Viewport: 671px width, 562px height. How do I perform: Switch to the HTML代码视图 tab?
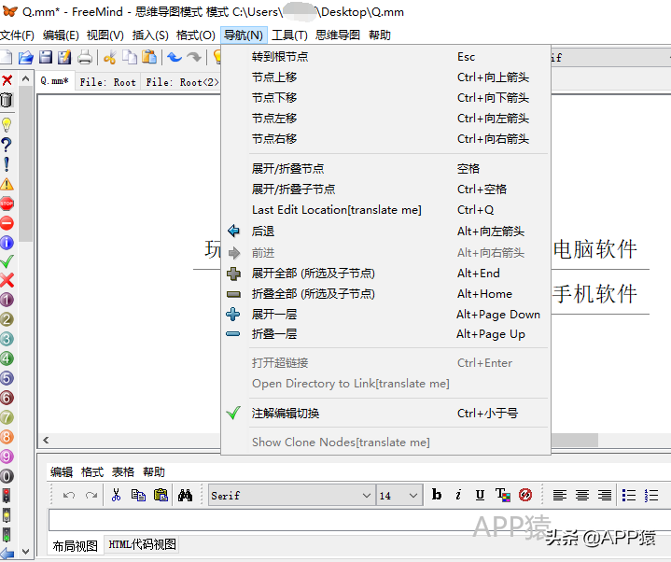click(142, 544)
